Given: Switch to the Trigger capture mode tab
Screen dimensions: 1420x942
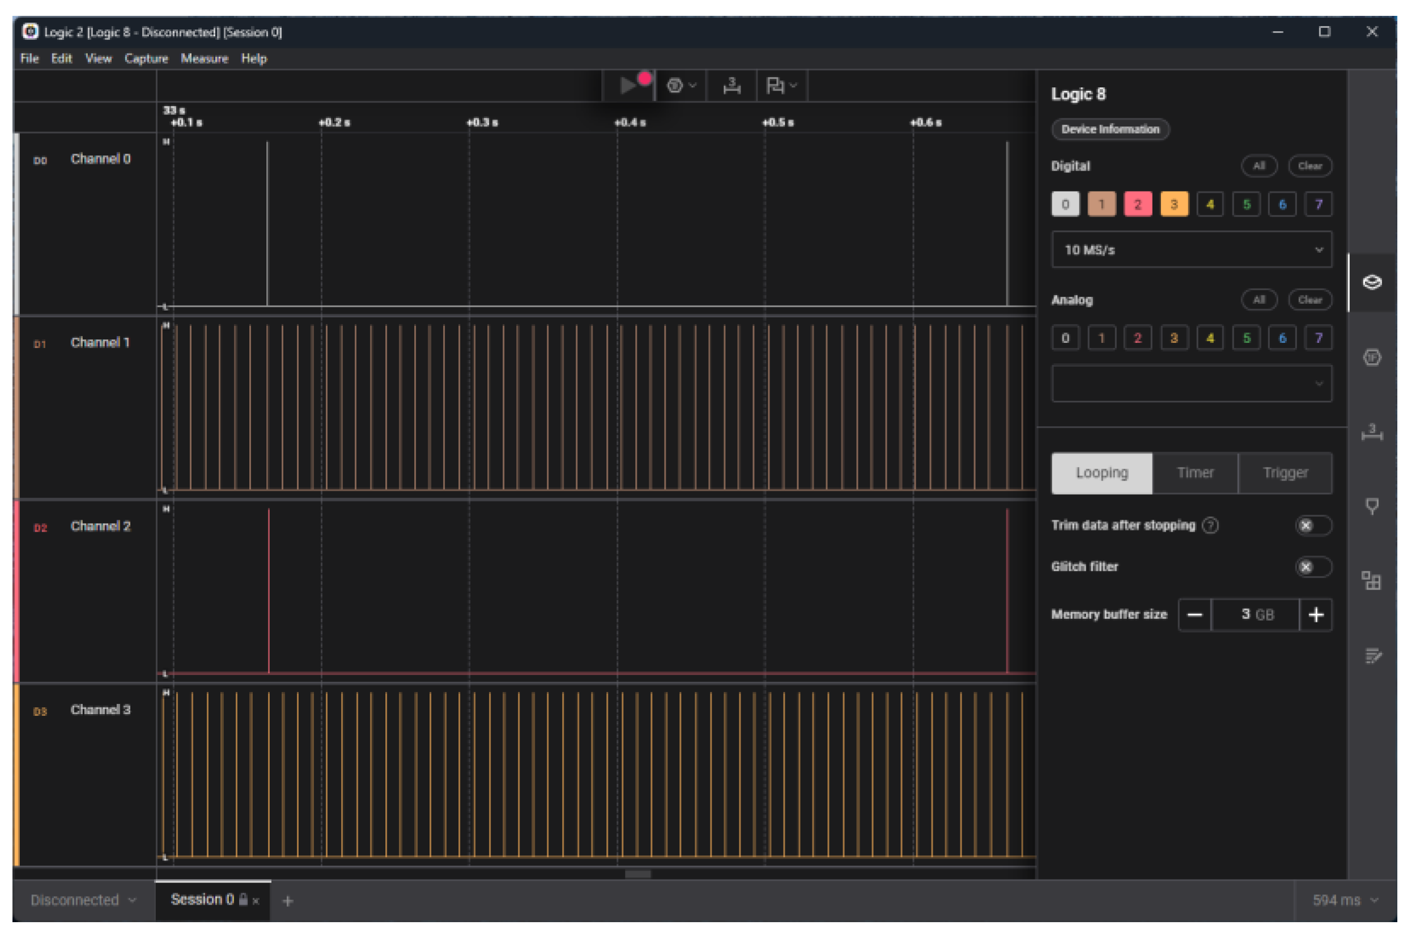Looking at the screenshot, I should [1285, 473].
